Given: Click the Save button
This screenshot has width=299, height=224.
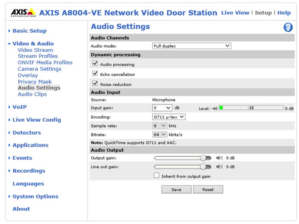Looking at the screenshot, I should click(x=176, y=189).
